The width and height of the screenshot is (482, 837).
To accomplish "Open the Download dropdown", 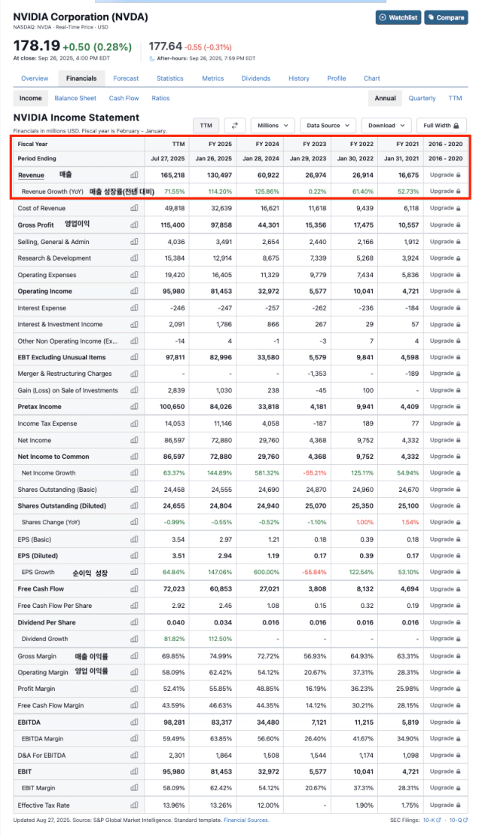I will coord(386,126).
